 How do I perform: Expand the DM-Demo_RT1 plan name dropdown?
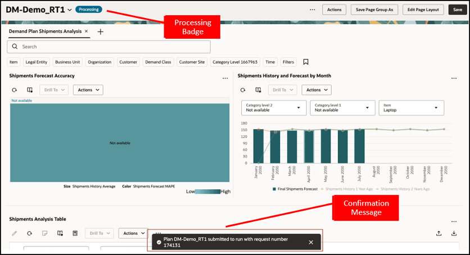coord(70,10)
